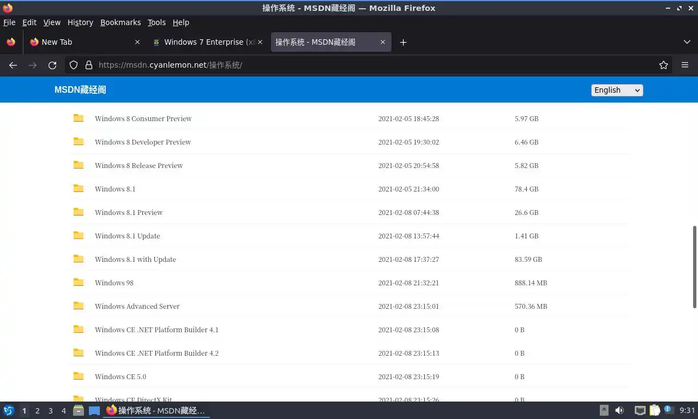Click folder icon for Windows 98
698x419 pixels.
(x=79, y=282)
